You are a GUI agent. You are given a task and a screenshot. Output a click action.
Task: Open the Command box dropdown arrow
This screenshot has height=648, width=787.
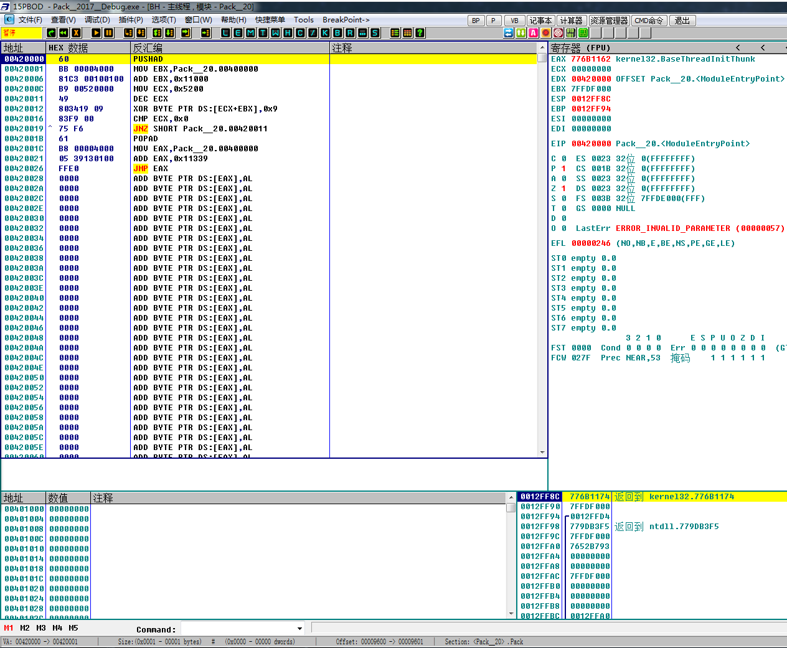299,629
